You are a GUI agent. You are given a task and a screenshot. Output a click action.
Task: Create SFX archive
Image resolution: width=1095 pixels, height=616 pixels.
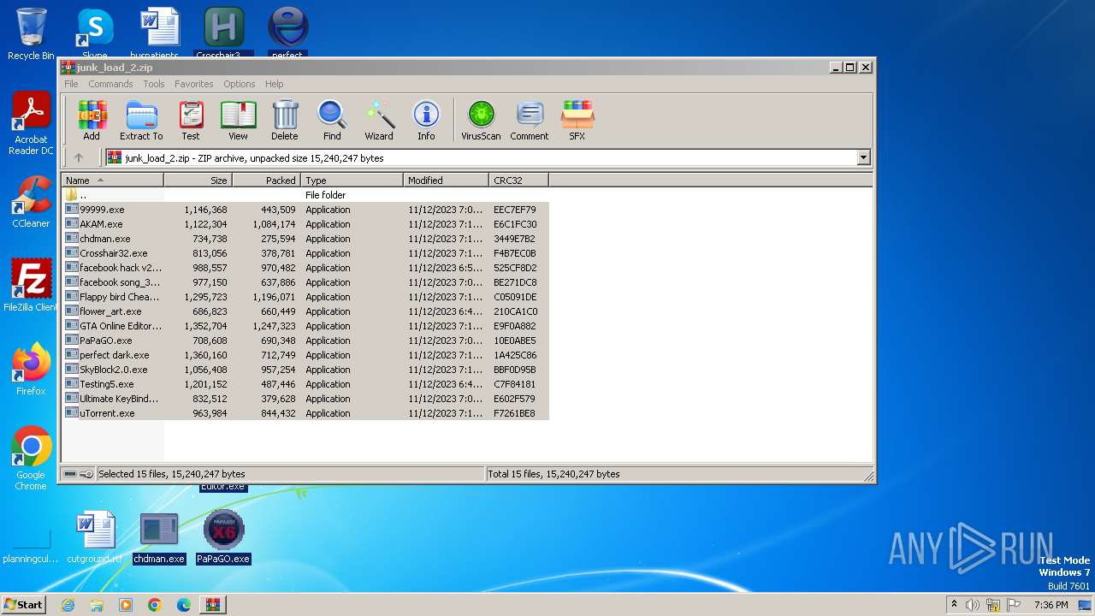pos(577,120)
